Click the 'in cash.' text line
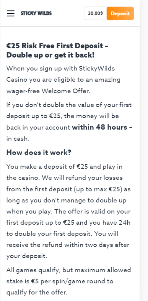 click(x=18, y=138)
